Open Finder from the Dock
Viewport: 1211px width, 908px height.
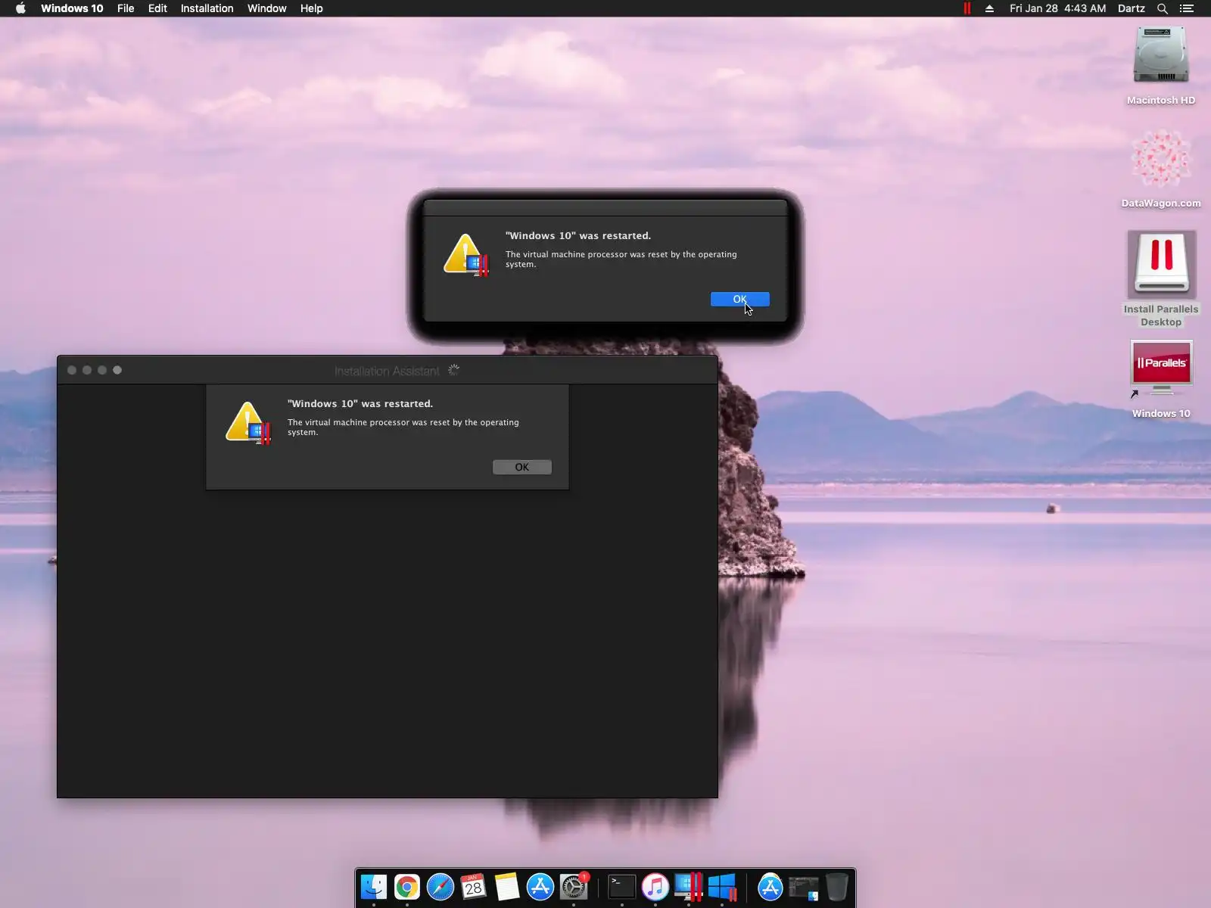click(374, 887)
